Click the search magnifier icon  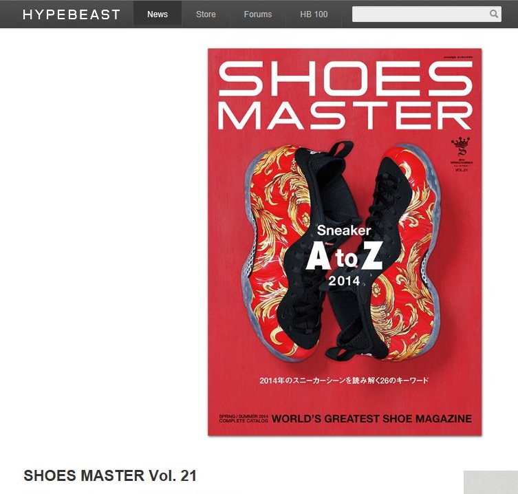point(493,14)
